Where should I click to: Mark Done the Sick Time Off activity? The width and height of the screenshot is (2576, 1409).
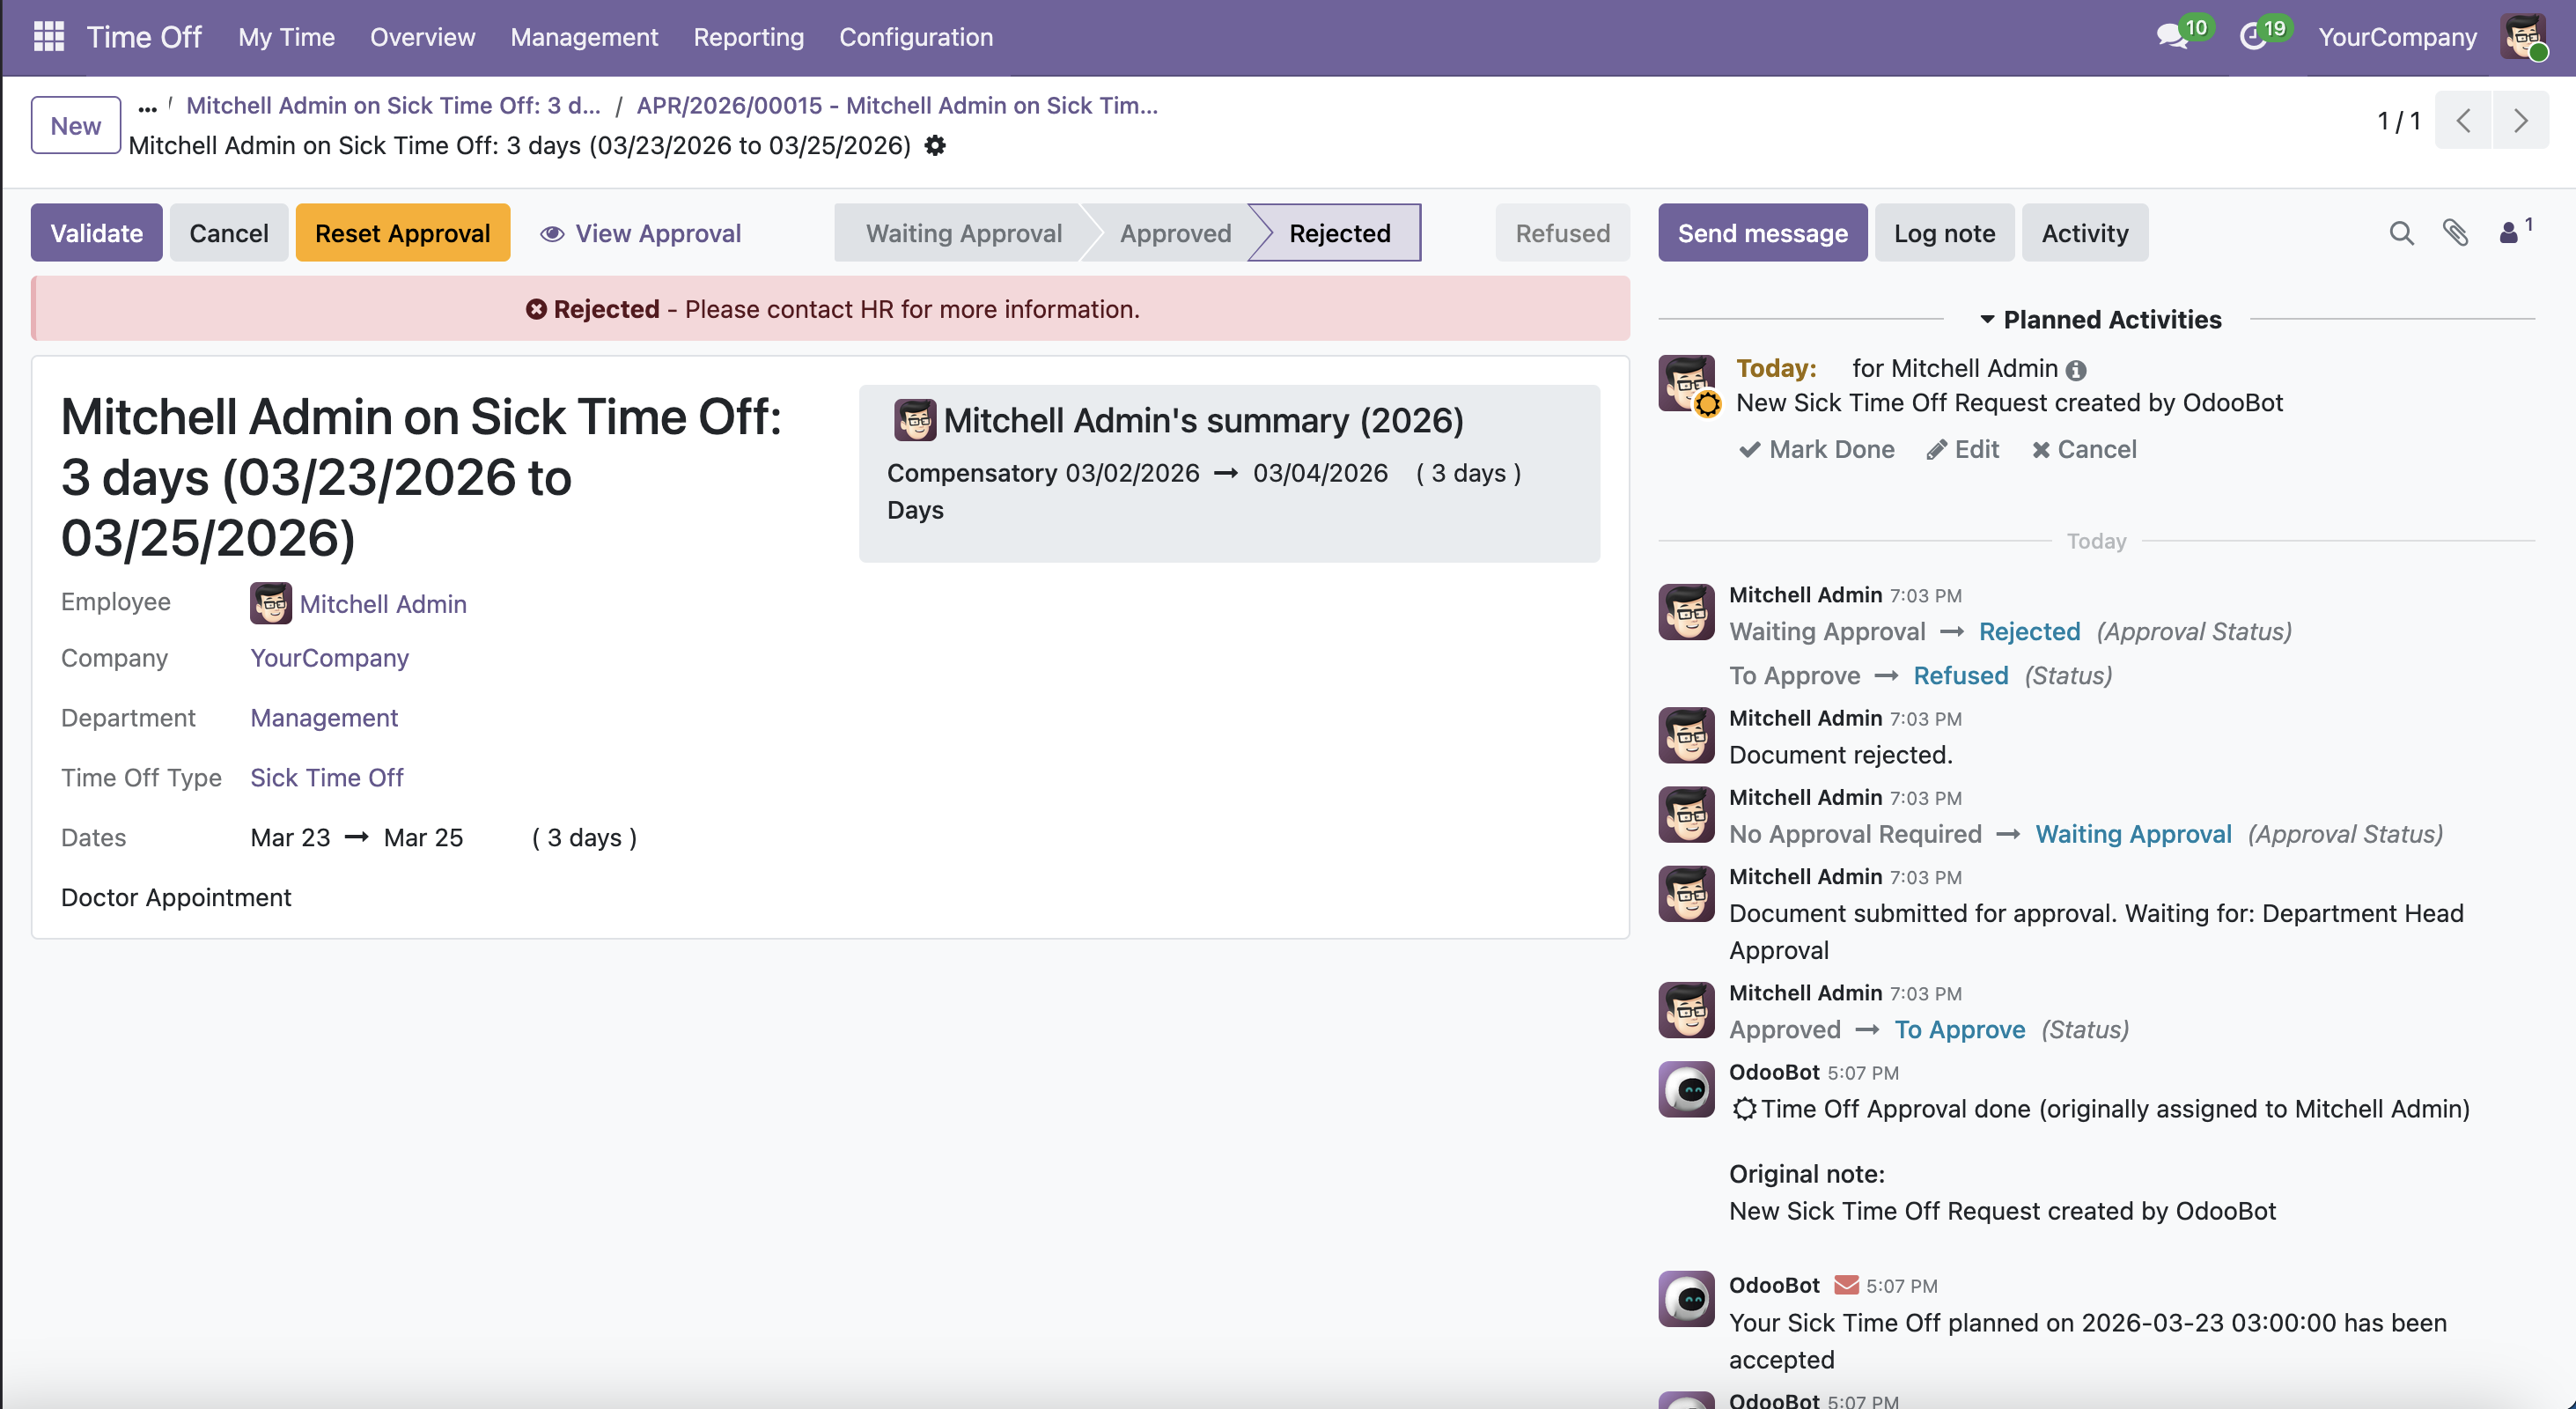point(1816,449)
